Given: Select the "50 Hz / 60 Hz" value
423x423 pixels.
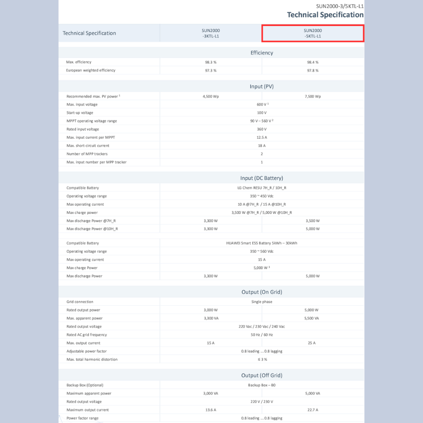Looking at the screenshot, I should tap(261, 335).
